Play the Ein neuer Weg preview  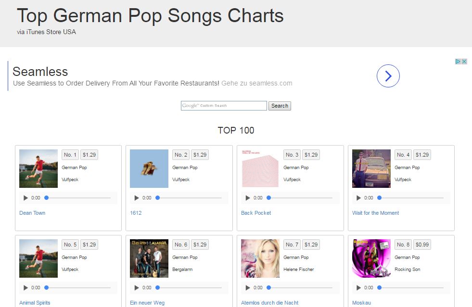pos(137,288)
